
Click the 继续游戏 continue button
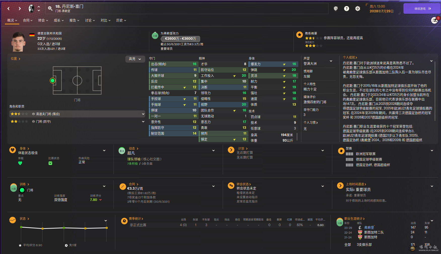(x=422, y=9)
